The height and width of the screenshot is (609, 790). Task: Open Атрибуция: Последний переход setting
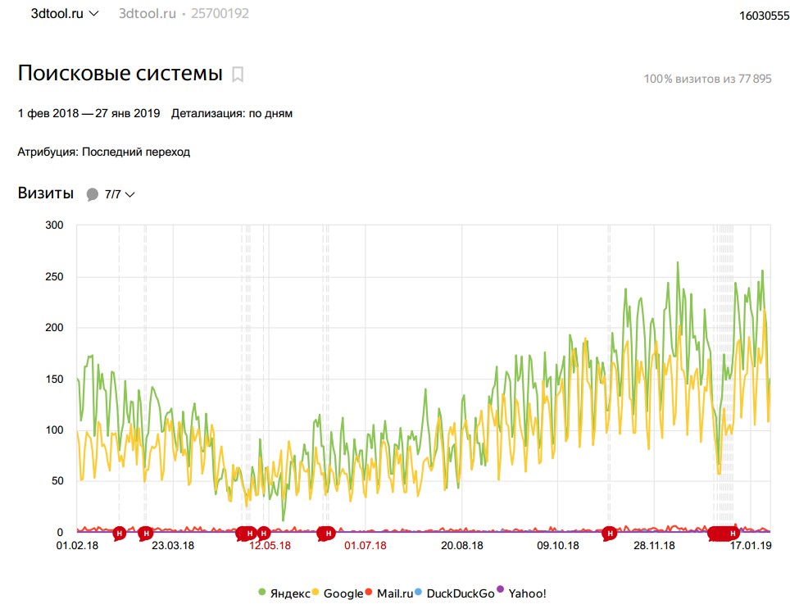(104, 152)
